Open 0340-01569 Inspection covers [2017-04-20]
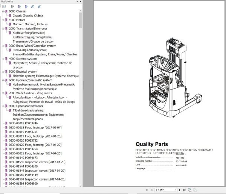This screenshot has height=194, width=226. point(37,179)
